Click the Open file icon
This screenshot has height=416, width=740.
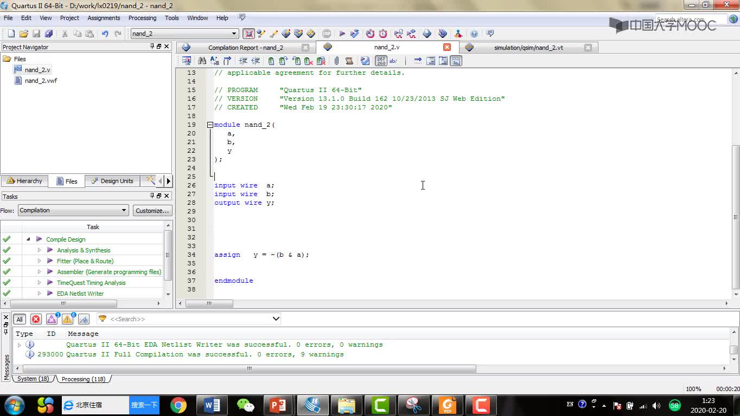click(x=23, y=34)
